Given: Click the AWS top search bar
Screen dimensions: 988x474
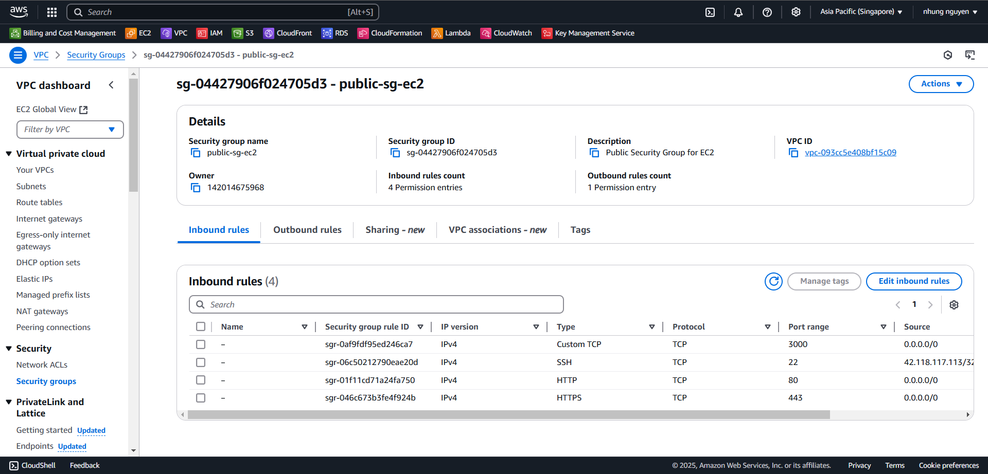Looking at the screenshot, I should [x=223, y=12].
